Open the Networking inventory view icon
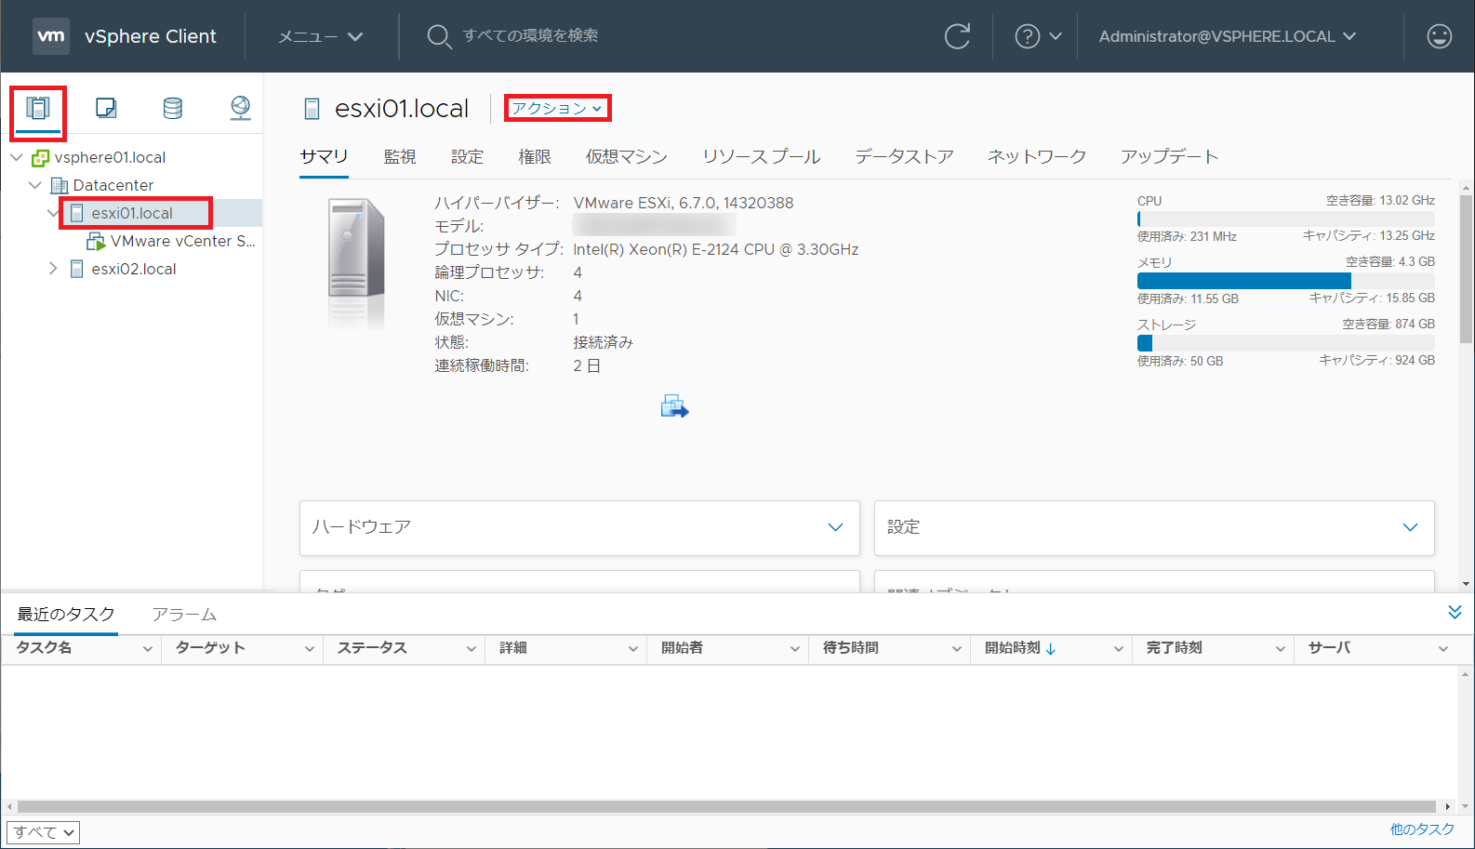The image size is (1475, 849). click(x=240, y=109)
